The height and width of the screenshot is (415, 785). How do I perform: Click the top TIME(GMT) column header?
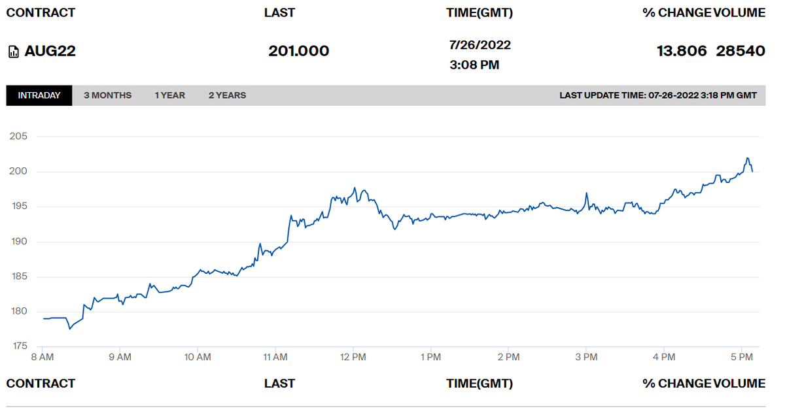click(480, 12)
